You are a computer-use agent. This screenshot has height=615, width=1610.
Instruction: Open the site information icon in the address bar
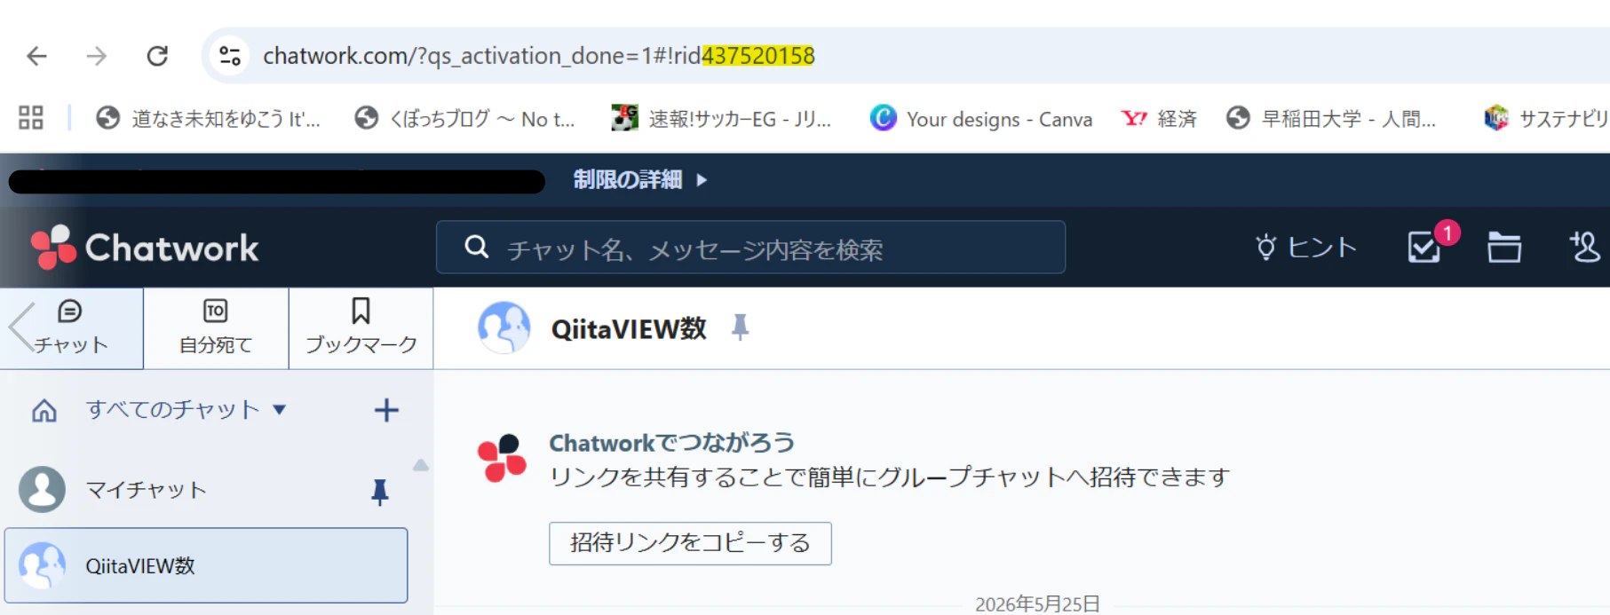coord(230,56)
